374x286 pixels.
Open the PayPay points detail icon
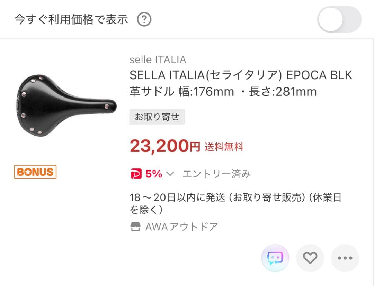coord(136,174)
